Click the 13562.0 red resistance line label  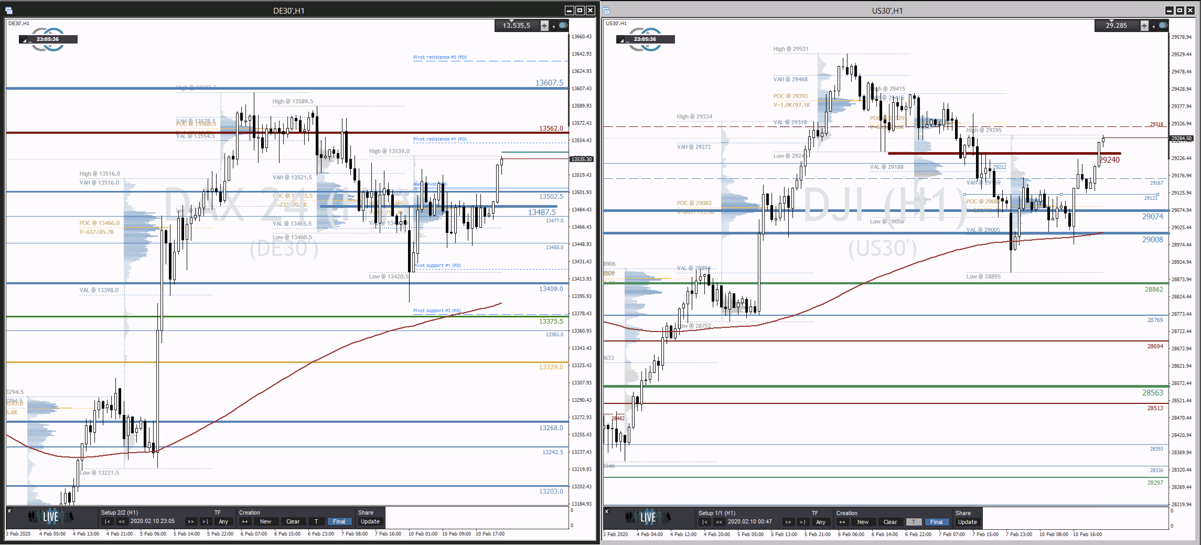click(x=551, y=128)
